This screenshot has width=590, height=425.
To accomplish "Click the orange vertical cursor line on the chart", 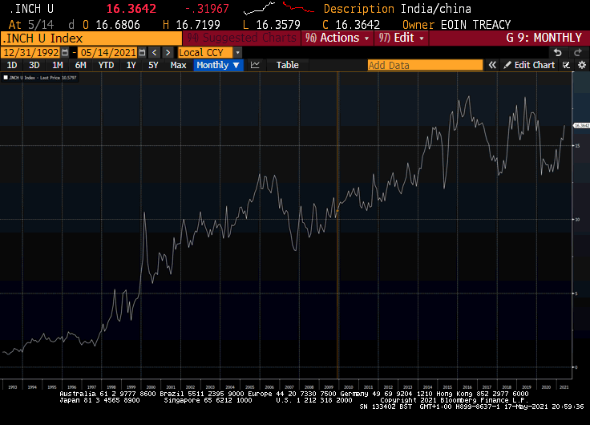I will click(x=337, y=226).
